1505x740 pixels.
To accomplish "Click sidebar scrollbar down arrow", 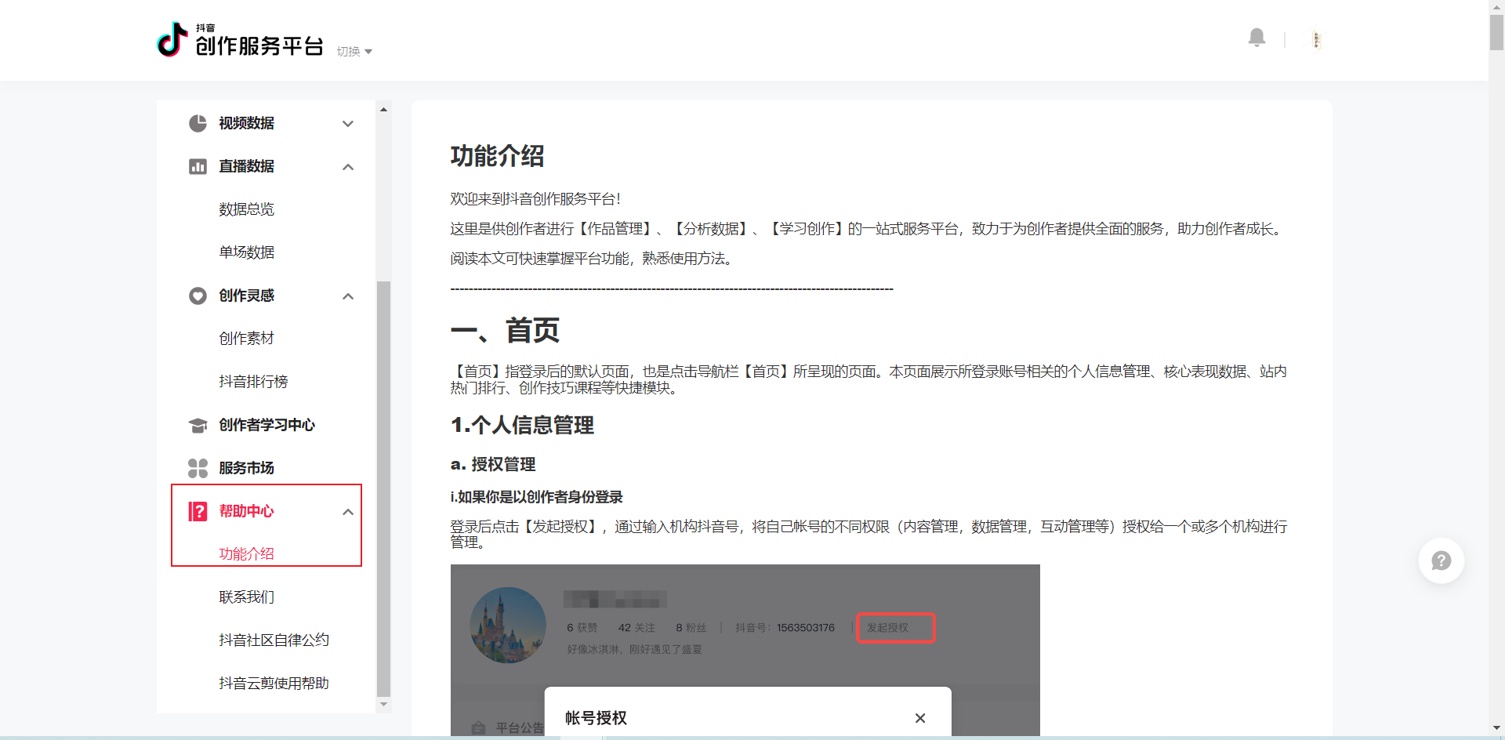I will click(383, 705).
